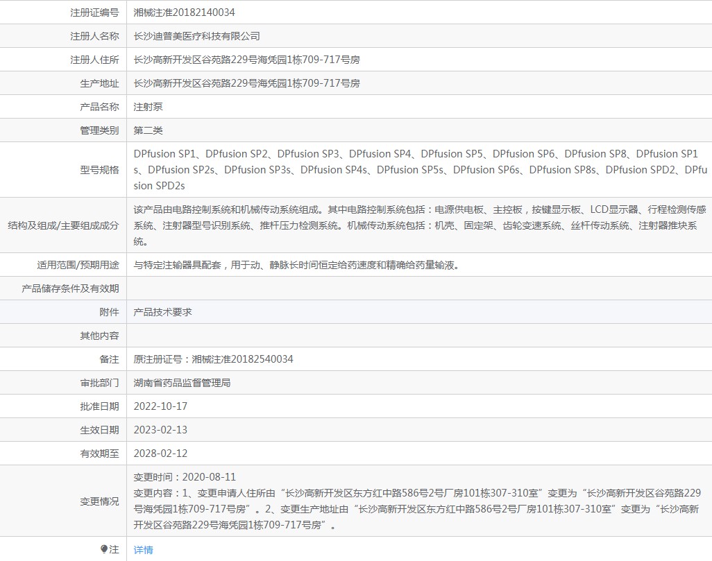
Task: Select management class 第二类
Action: [148, 130]
